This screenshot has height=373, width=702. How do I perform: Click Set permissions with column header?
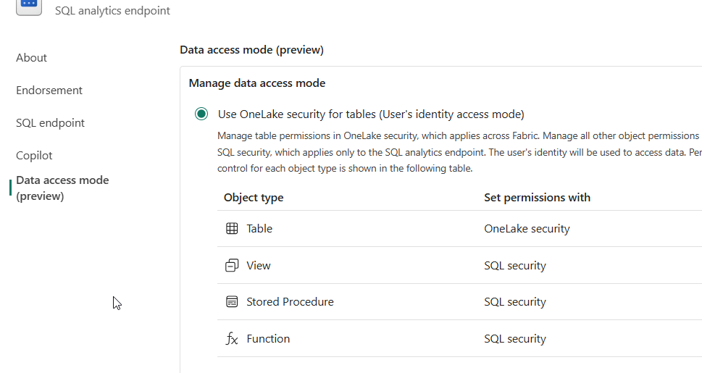(537, 198)
